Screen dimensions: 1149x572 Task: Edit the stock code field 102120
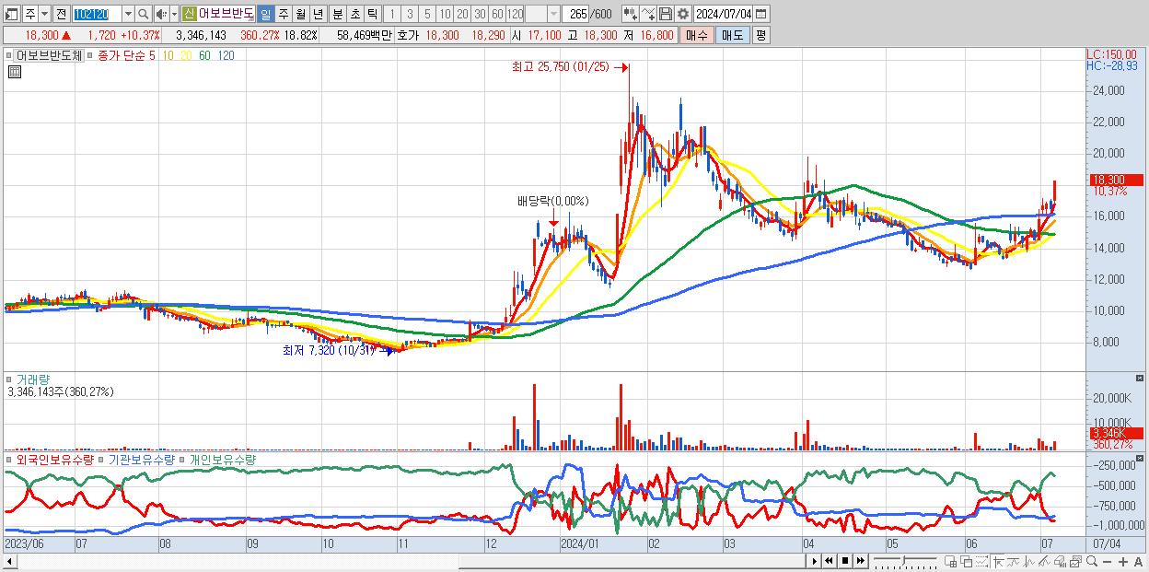(96, 15)
